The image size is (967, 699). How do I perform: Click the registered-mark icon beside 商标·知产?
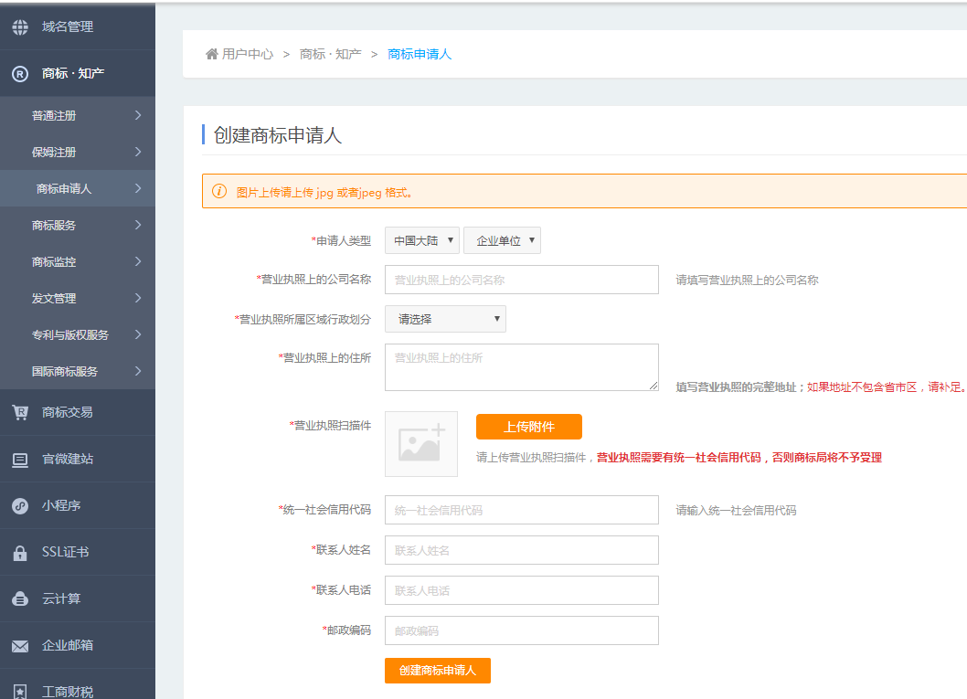pos(20,73)
